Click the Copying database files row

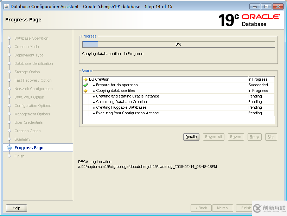tap(179, 91)
